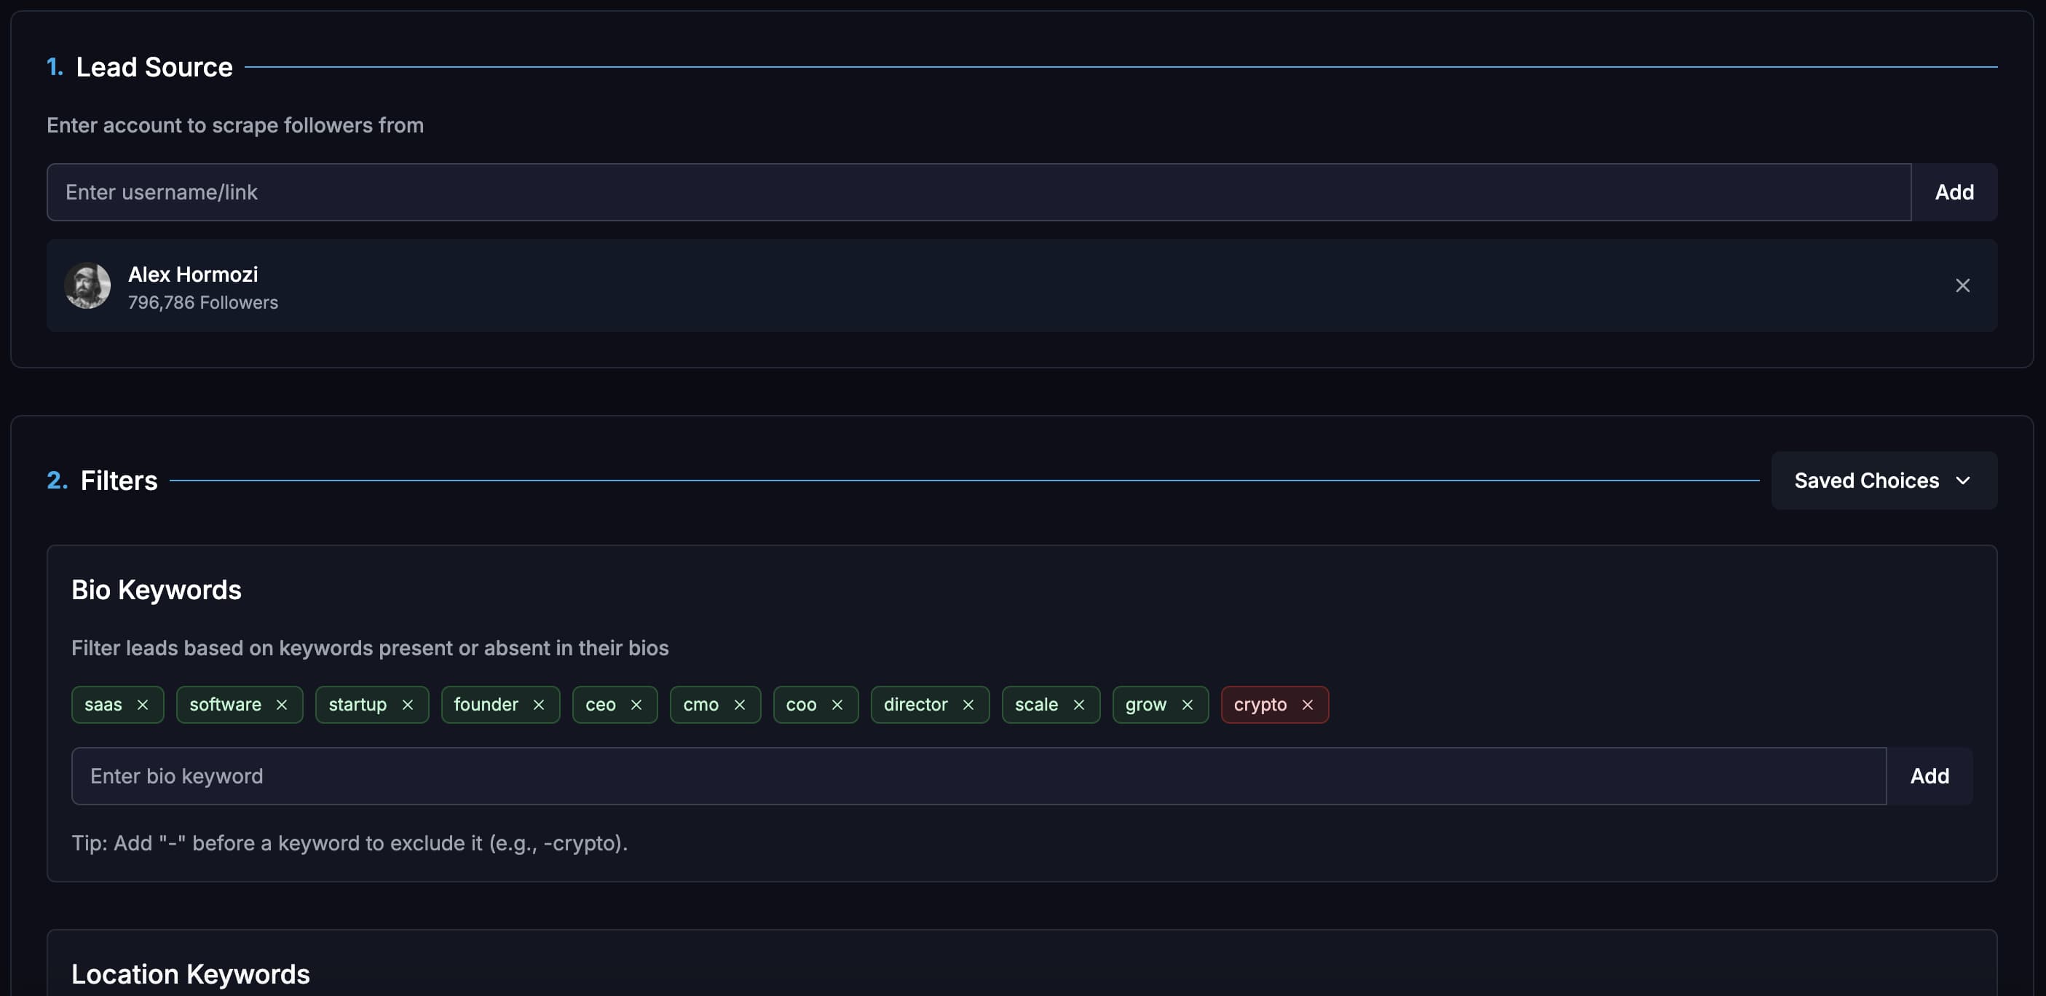The image size is (2046, 996).
Task: Remove the "founder" bio keyword tag
Action: 539,705
